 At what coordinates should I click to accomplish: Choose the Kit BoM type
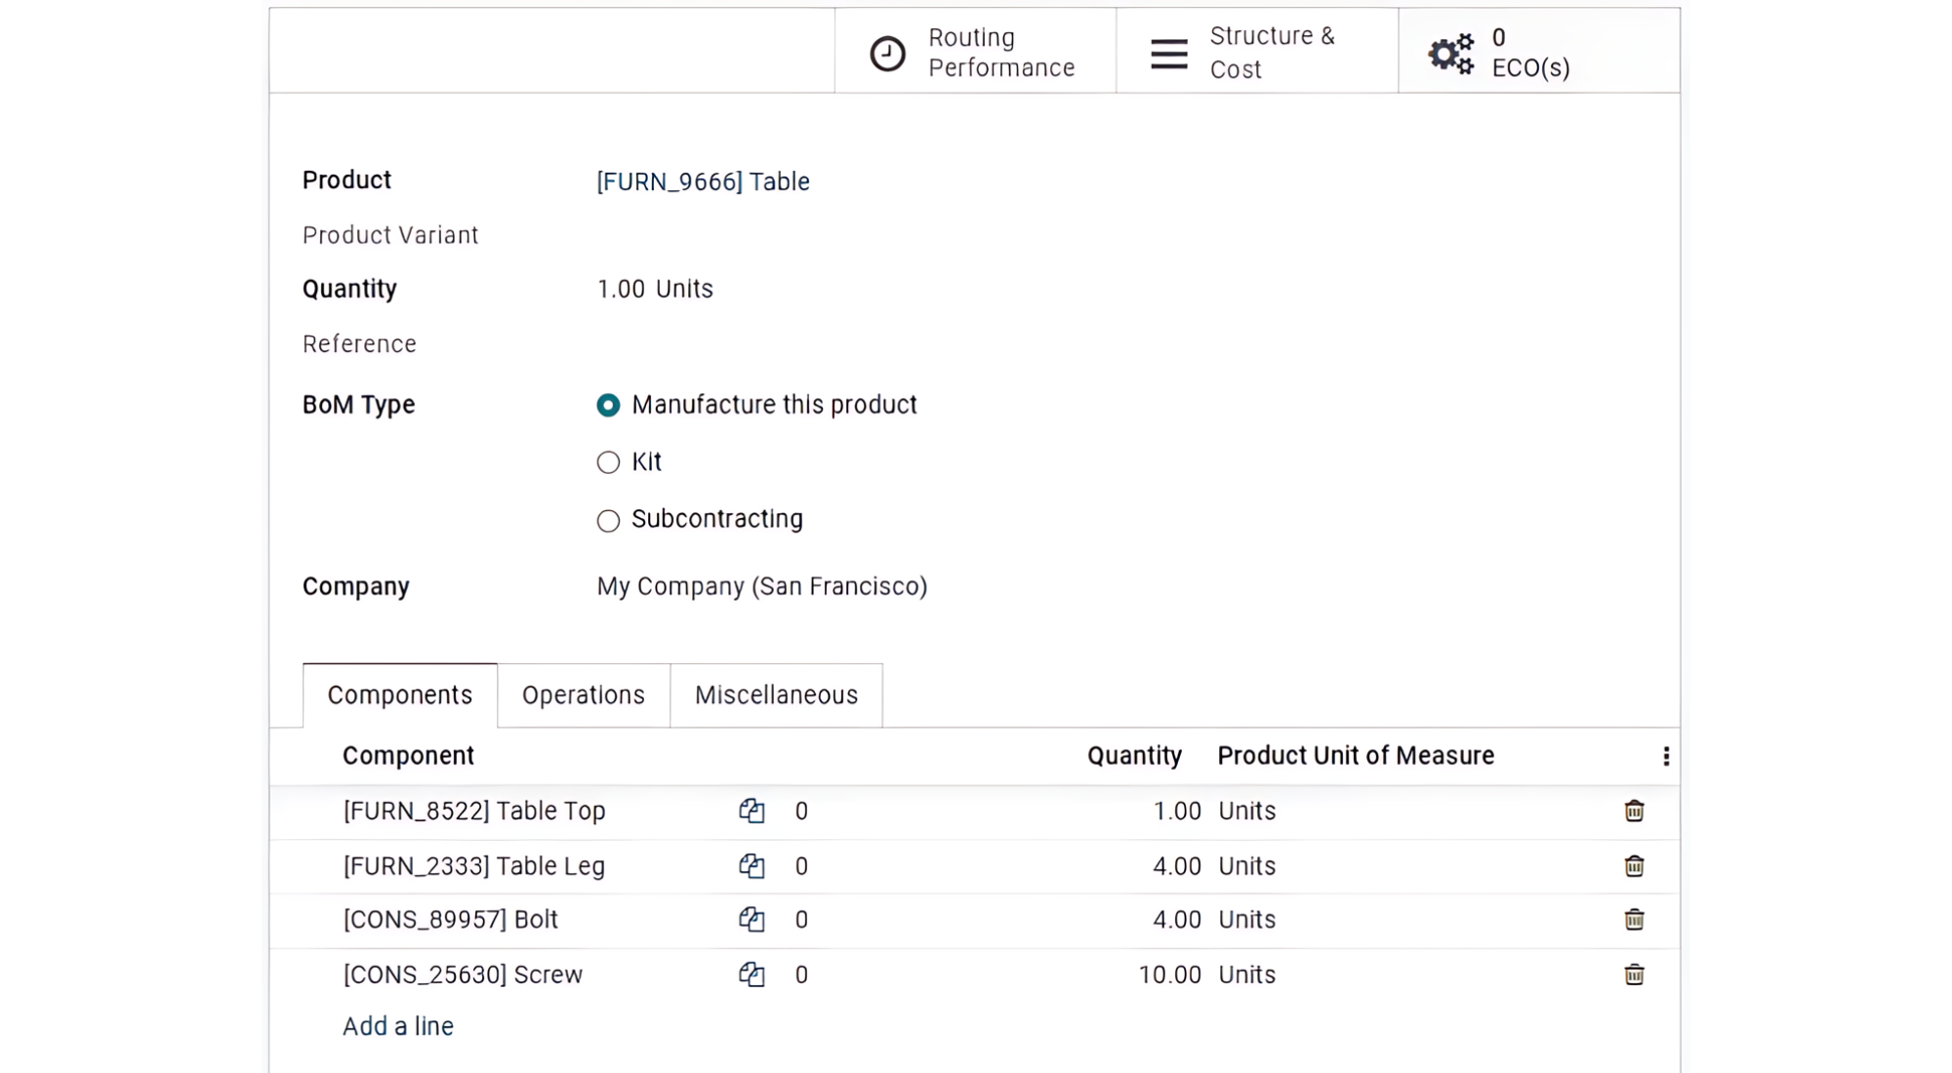pyautogui.click(x=608, y=462)
